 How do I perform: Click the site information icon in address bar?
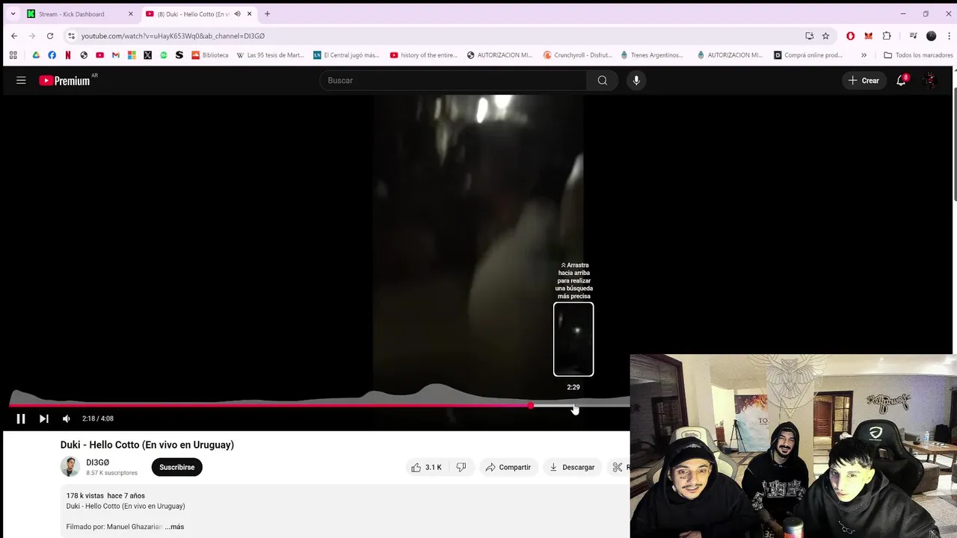point(71,36)
